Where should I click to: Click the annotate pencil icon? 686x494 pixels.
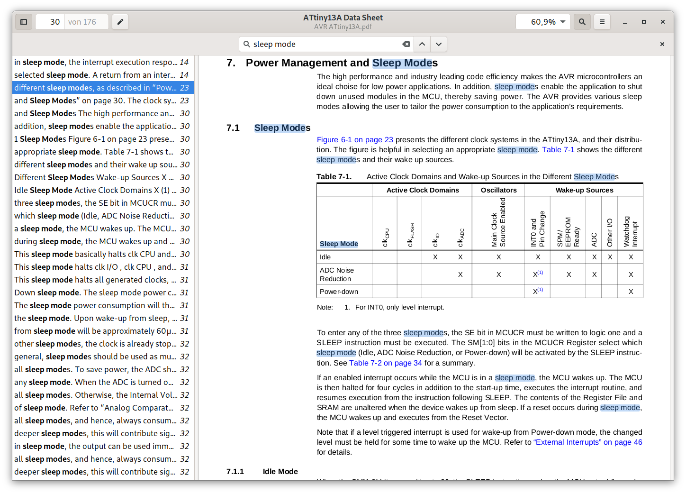pos(120,22)
